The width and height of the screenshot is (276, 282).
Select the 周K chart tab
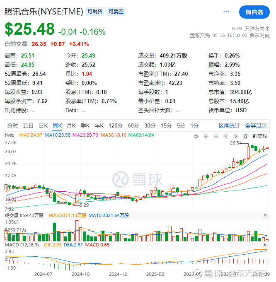[x=57, y=125]
